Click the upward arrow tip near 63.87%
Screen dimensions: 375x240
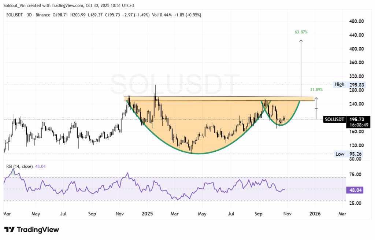(301, 41)
